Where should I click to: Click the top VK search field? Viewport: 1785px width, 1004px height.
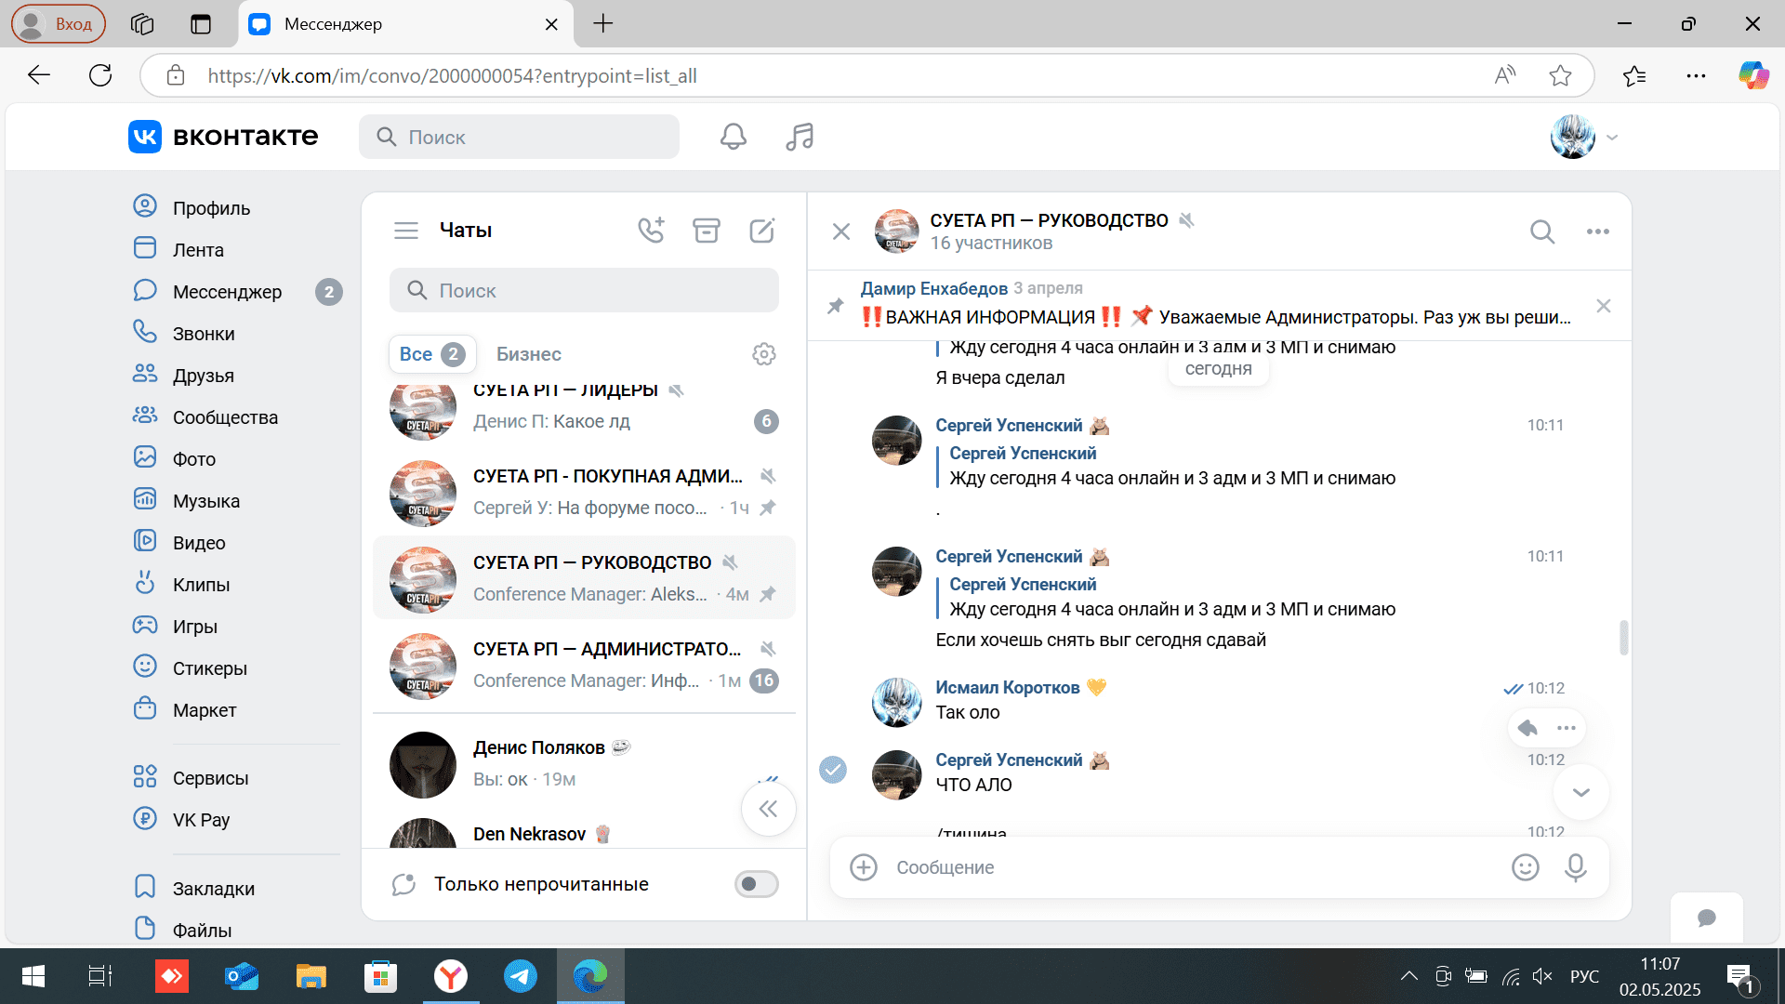tap(519, 137)
